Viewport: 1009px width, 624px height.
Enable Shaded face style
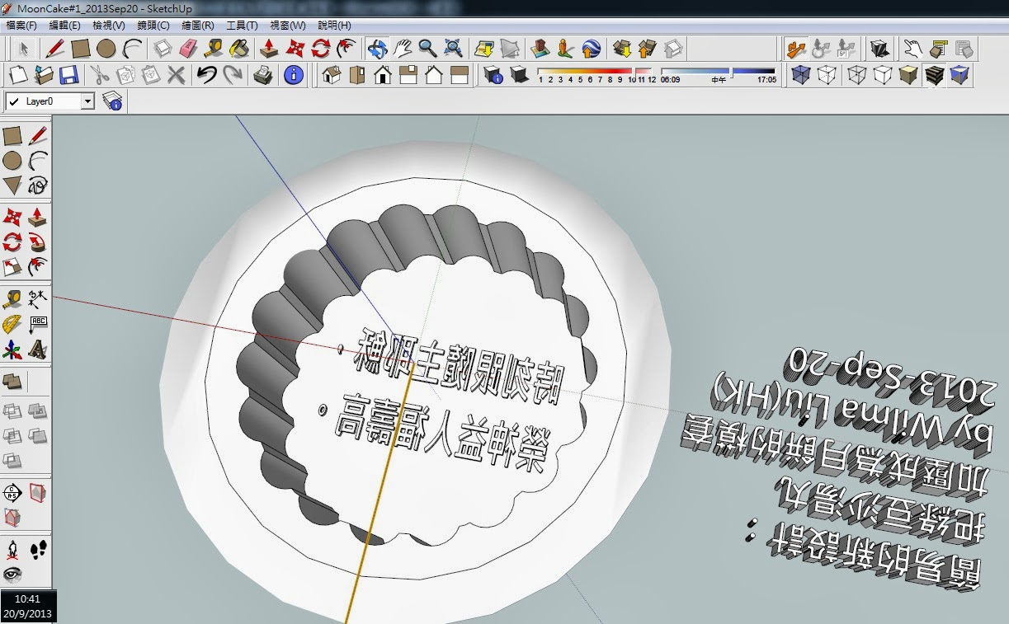pyautogui.click(x=908, y=76)
